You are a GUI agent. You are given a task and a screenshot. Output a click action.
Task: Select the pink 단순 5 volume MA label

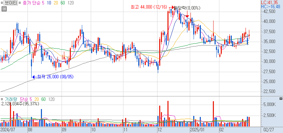[26, 99]
